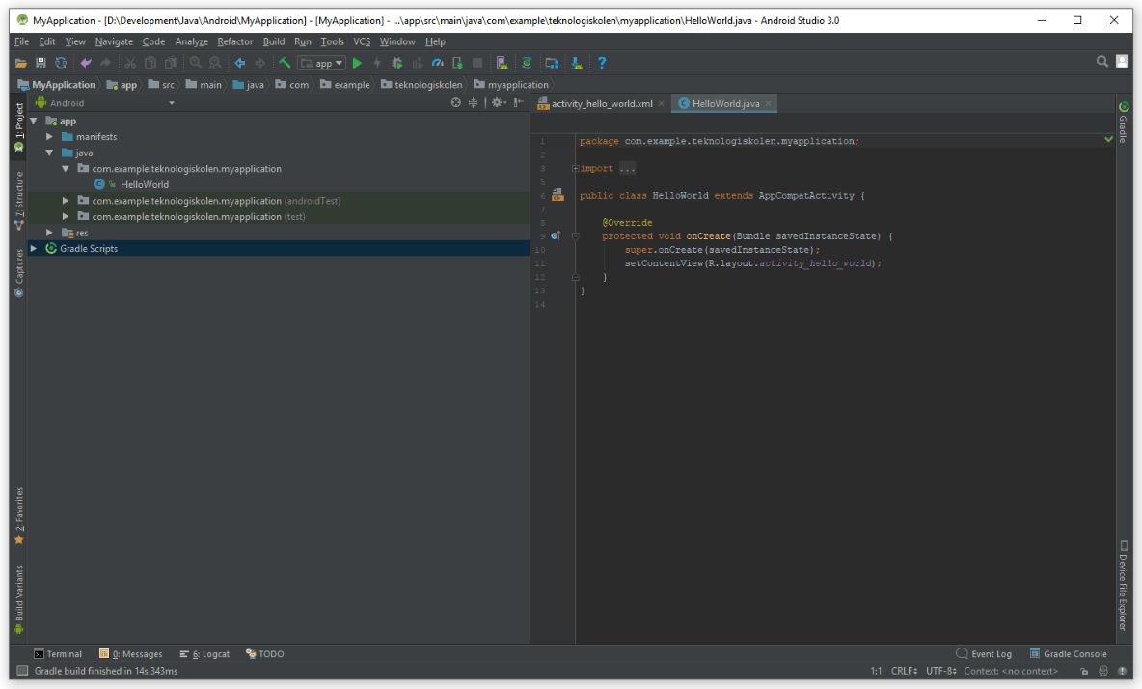Click the Sync Project with Gradle icon
This screenshot has width=1142, height=689.
coord(527,64)
